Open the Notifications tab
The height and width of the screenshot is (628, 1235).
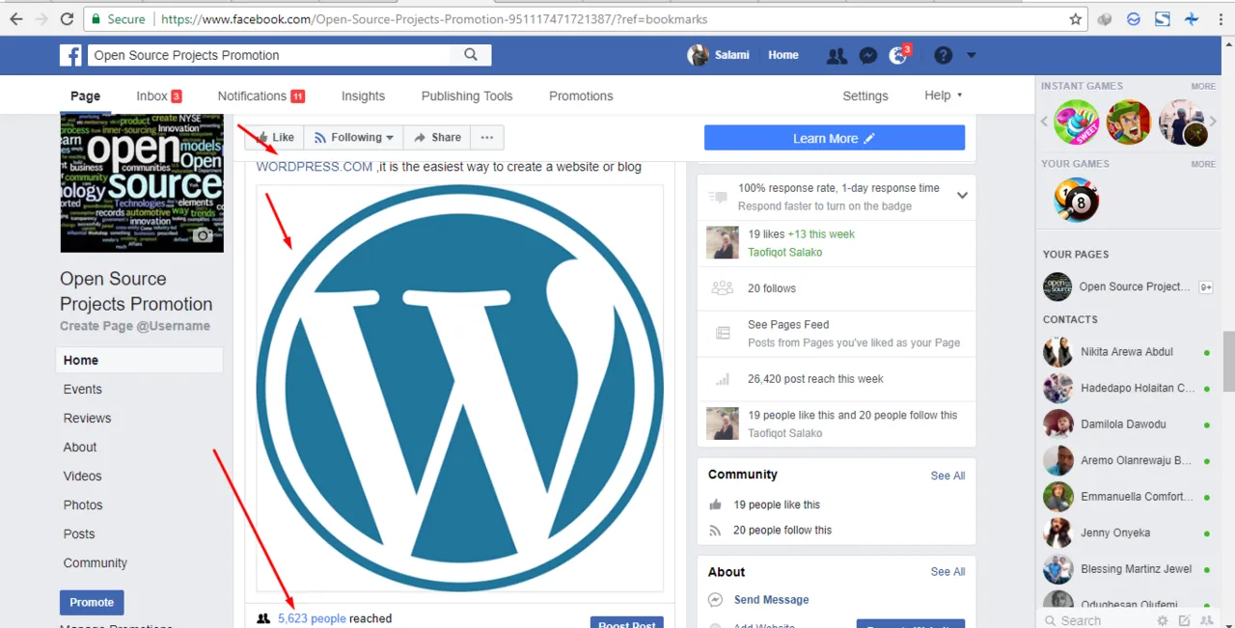(x=261, y=96)
